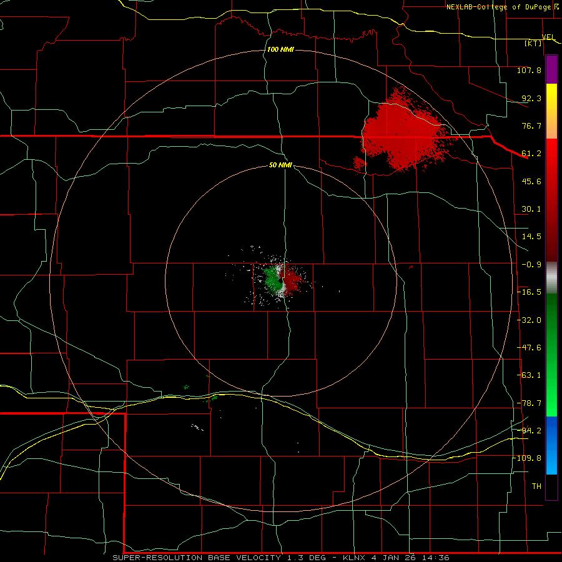The width and height of the screenshot is (562, 562).
Task: Click the 61.2 value on velocity scale
Action: [531, 154]
